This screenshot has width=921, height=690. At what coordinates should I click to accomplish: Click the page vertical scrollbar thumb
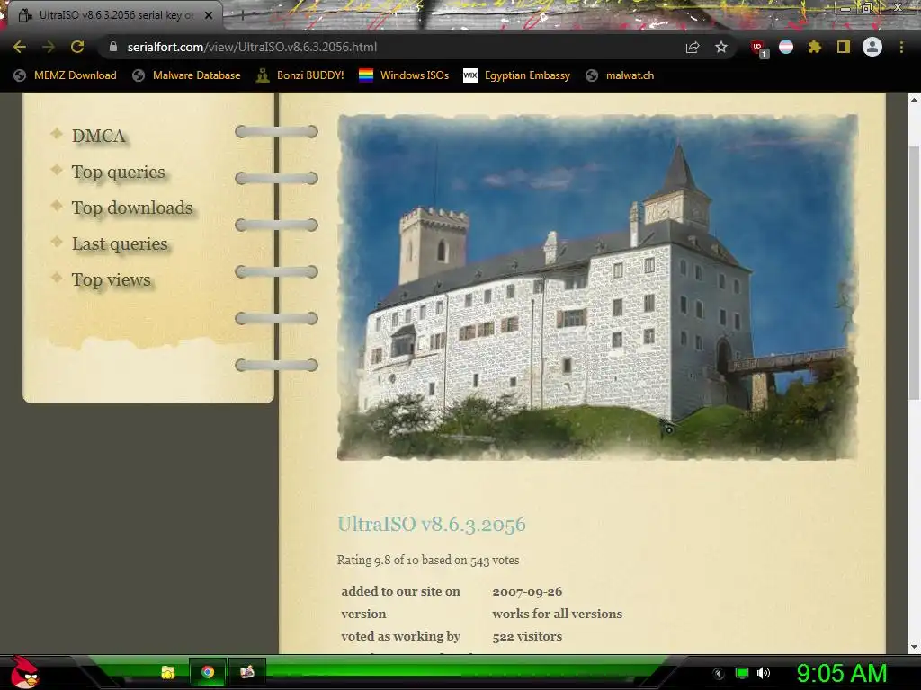914,273
